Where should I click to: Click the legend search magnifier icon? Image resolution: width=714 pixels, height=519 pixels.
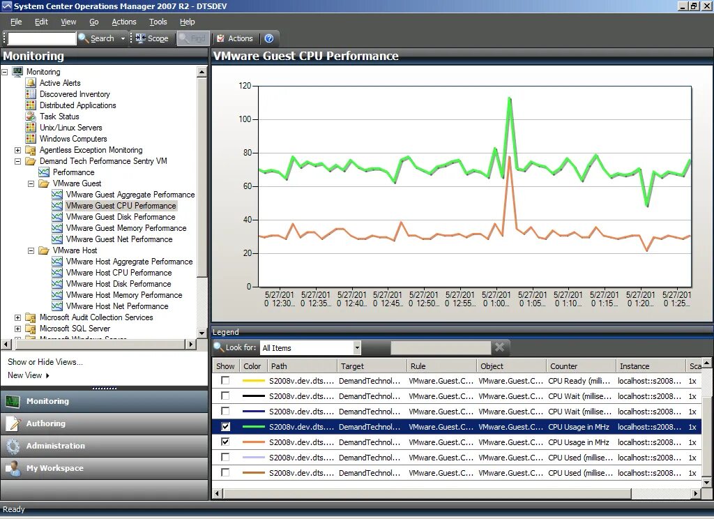coord(218,347)
